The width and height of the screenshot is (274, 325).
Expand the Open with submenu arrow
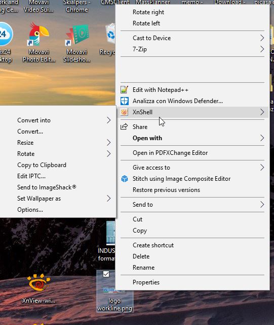(262, 138)
